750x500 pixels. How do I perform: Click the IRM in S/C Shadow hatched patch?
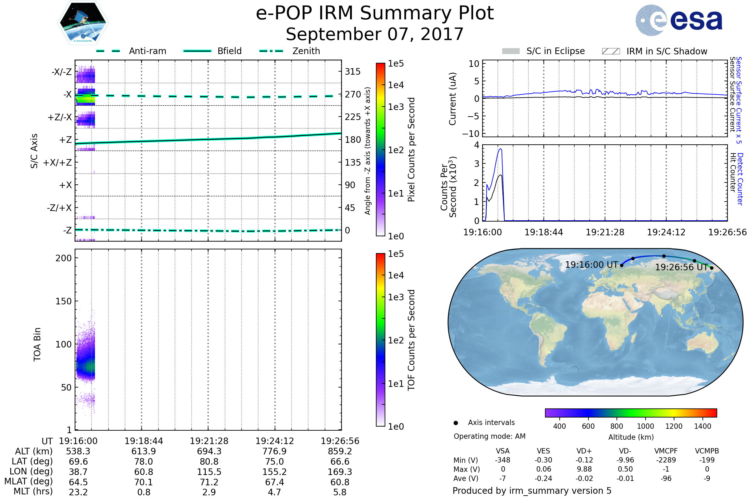(x=611, y=51)
